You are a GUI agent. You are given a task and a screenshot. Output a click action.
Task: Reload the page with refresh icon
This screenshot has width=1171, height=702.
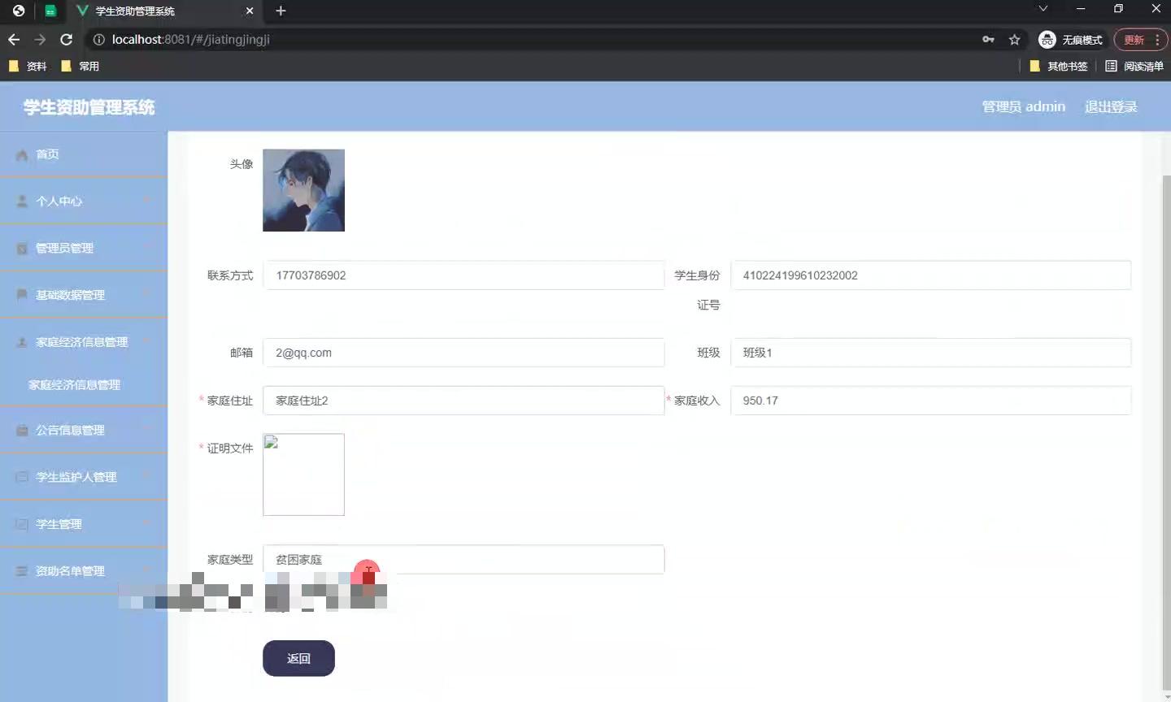(x=67, y=39)
